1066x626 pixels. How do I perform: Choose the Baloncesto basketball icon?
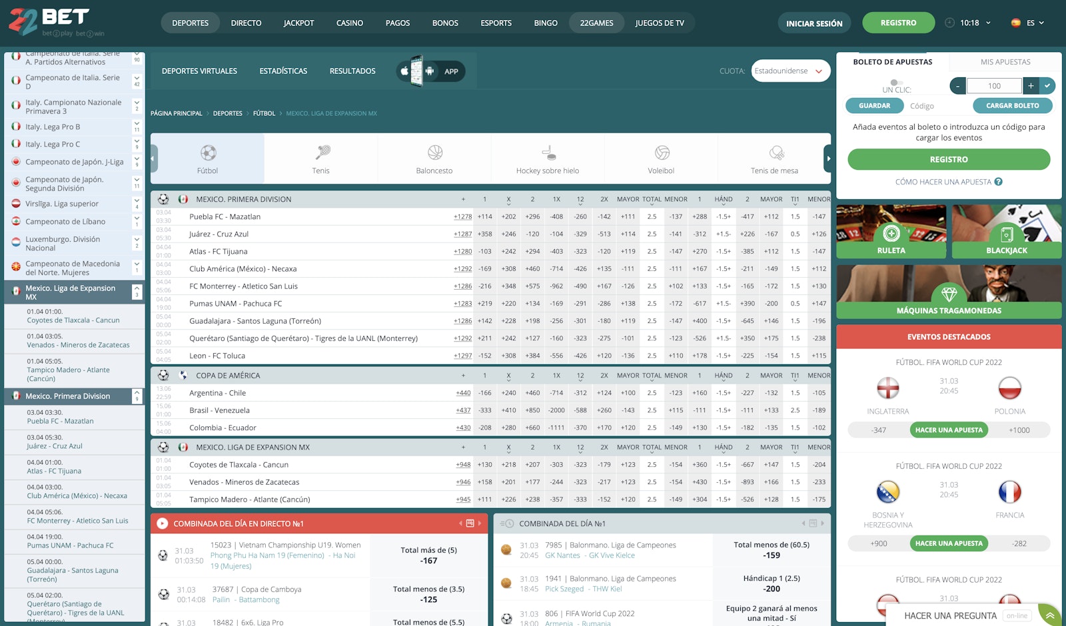pyautogui.click(x=434, y=153)
